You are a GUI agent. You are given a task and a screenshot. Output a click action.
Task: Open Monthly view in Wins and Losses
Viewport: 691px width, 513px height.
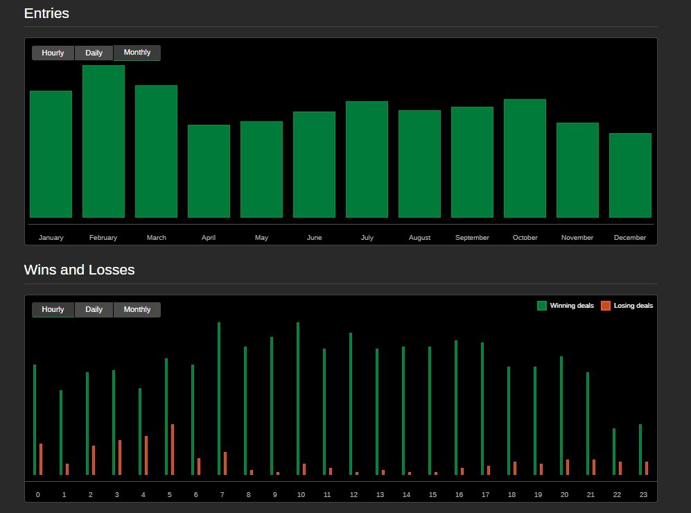[x=137, y=310]
